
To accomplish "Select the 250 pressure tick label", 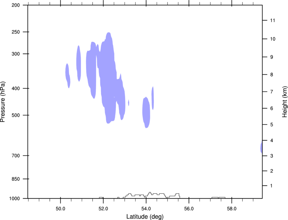I will point(16,32).
